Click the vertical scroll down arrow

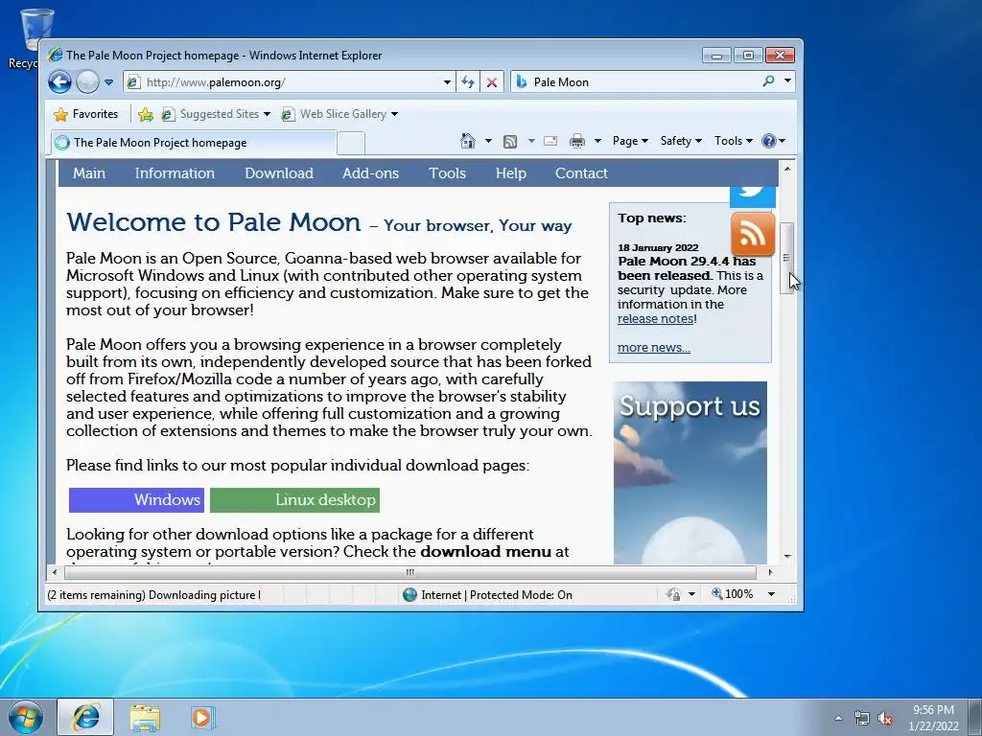(786, 557)
